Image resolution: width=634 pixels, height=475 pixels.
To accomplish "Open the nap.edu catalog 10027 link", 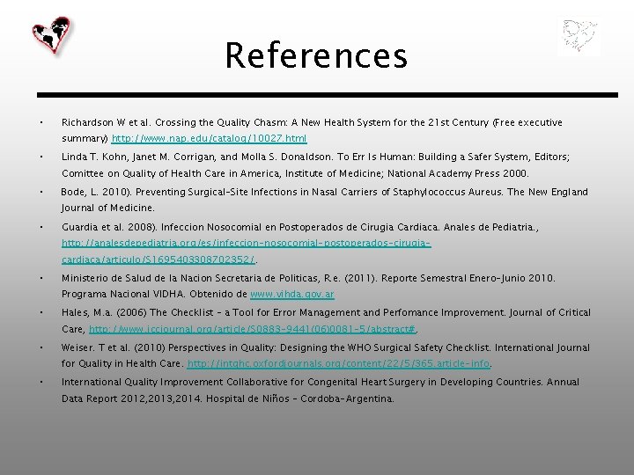I will [209, 139].
